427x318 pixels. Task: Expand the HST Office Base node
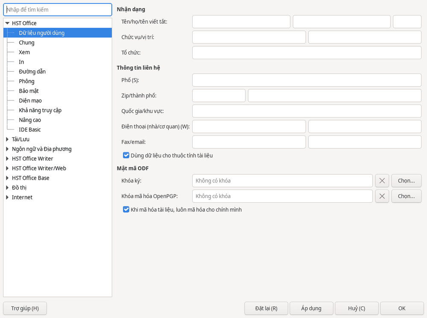click(x=7, y=178)
